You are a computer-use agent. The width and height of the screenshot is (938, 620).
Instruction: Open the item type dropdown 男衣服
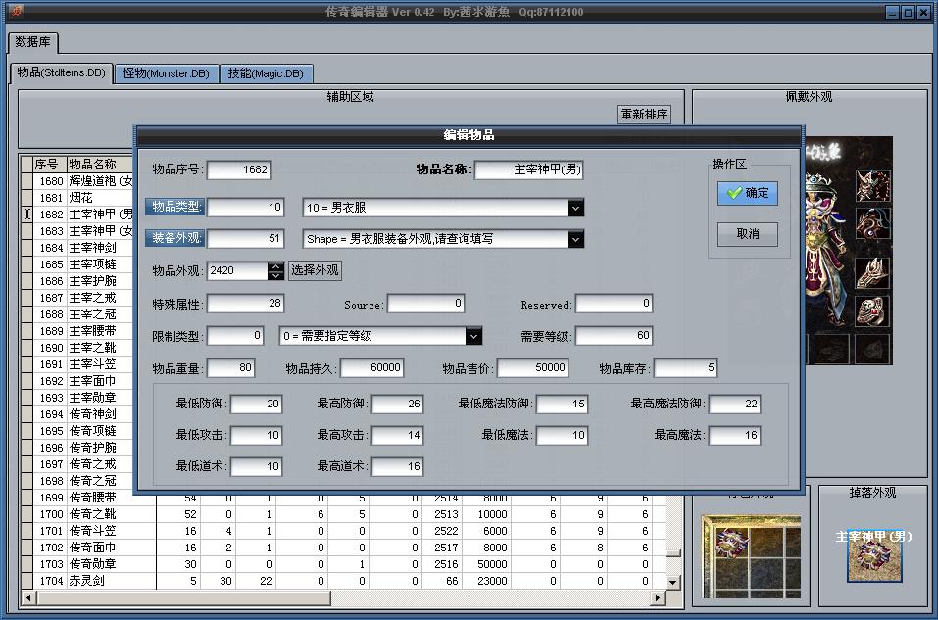(x=575, y=208)
